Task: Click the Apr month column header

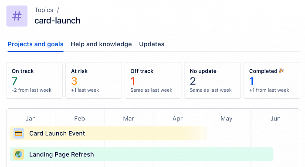Action: (x=177, y=118)
